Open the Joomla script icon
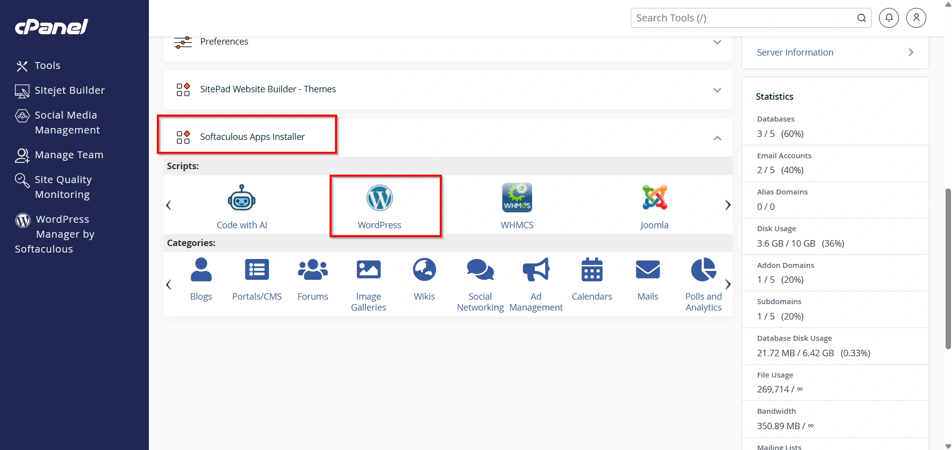 pos(655,197)
